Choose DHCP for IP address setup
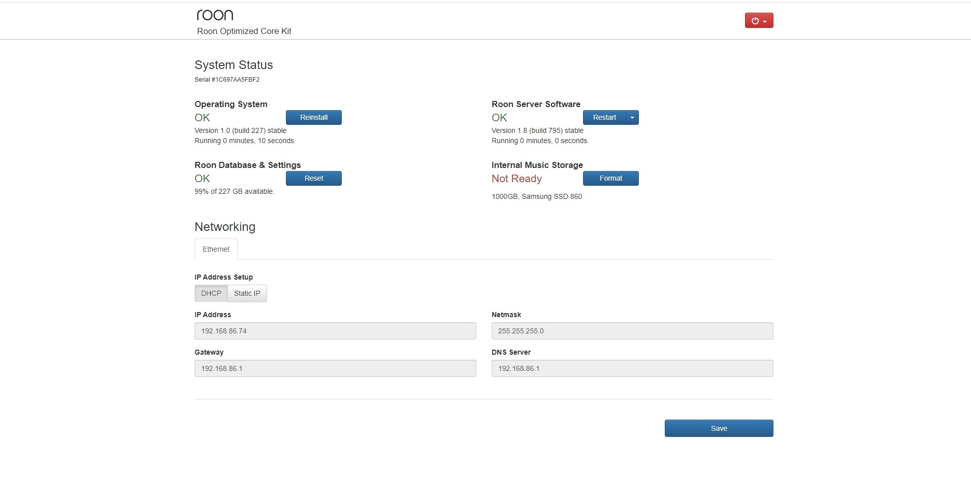The width and height of the screenshot is (971, 478). pyautogui.click(x=211, y=293)
